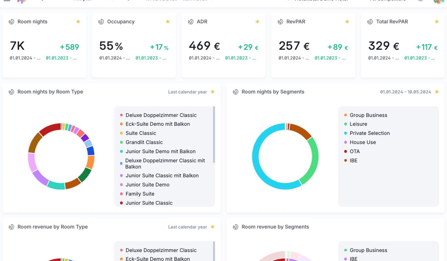Toggle Deluxe Doppelzimmer Classic in Room revenue legend

[x=158, y=250]
